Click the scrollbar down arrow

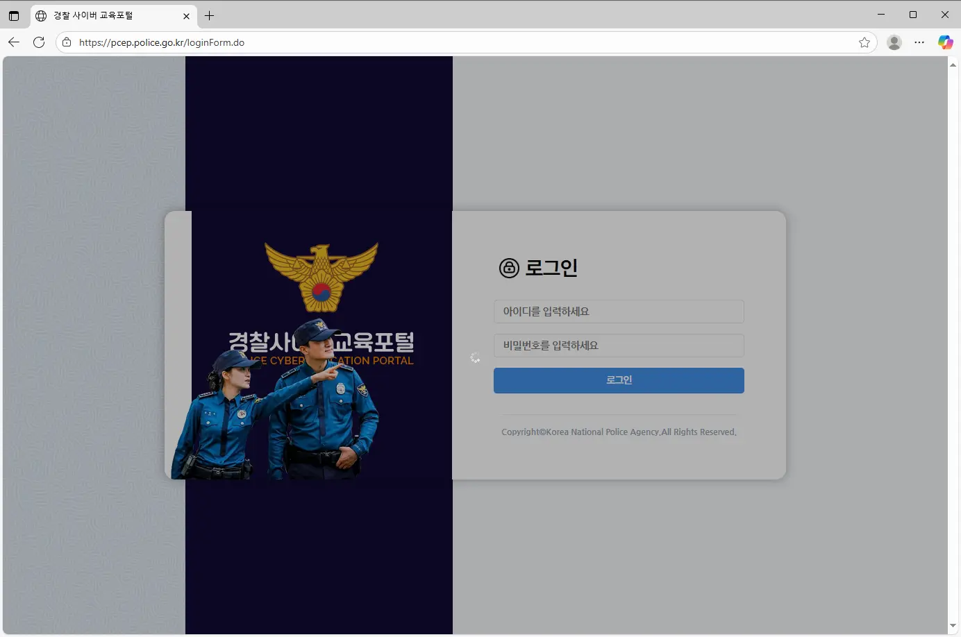click(x=953, y=627)
